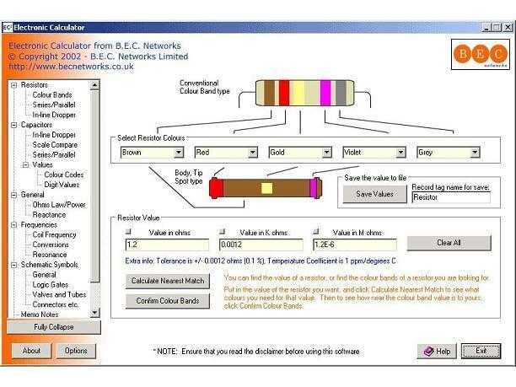Image resolution: width=516 pixels, height=387 pixels.
Task: Click the M ohms field showing 1.2E-6
Action: (355, 245)
